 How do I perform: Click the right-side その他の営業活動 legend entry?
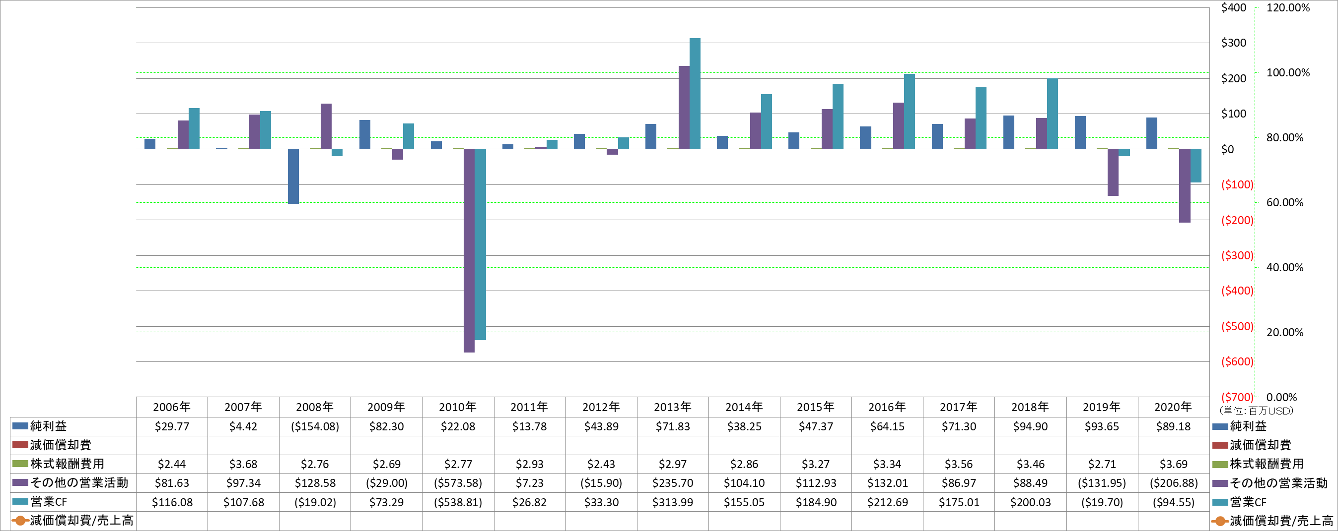pyautogui.click(x=1270, y=483)
